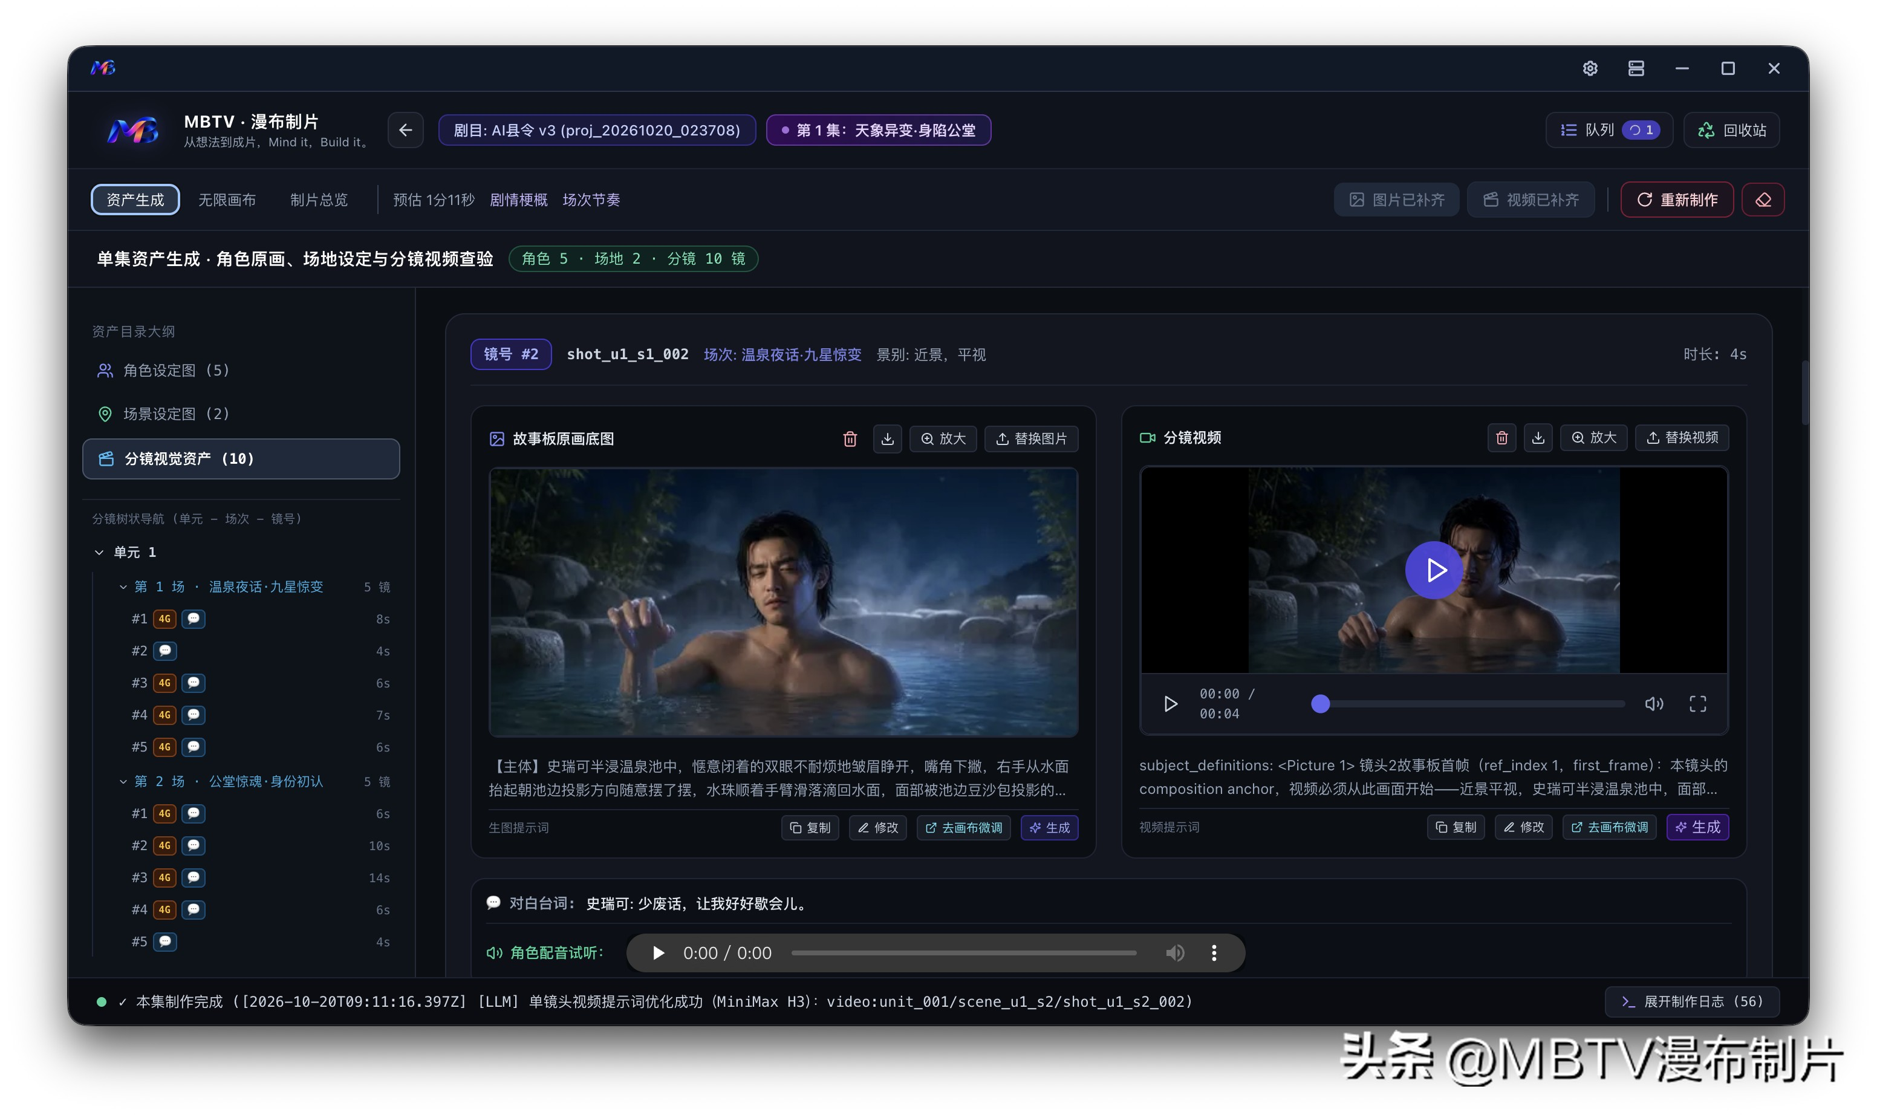This screenshot has height=1115, width=1877.
Task: Select shot #3 14s in scene 2
Action: (x=259, y=877)
